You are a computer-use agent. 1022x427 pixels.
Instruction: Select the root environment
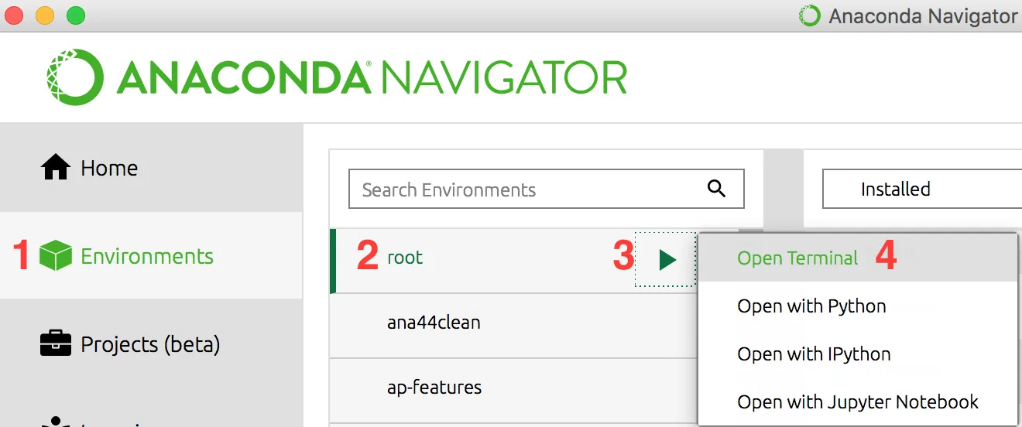[405, 258]
